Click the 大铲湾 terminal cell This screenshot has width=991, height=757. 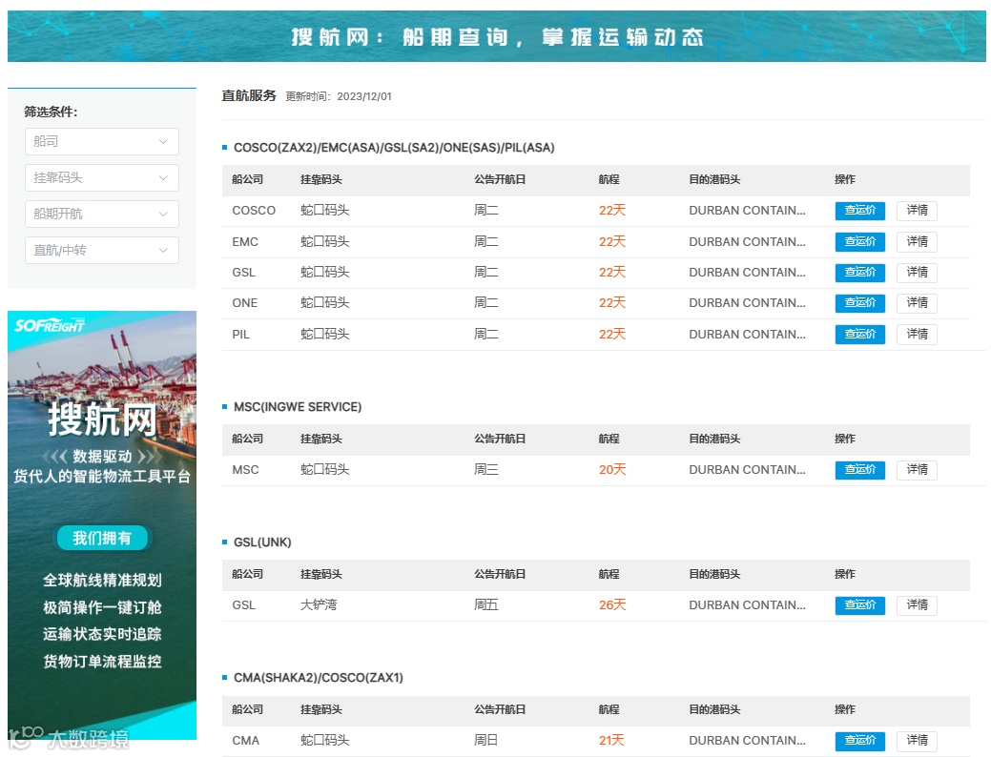319,605
